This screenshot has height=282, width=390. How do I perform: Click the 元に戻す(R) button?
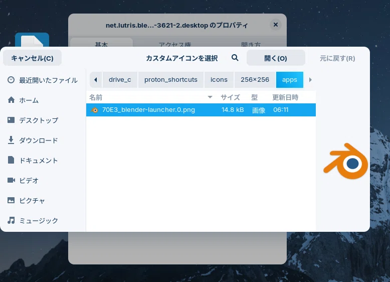[x=337, y=59]
